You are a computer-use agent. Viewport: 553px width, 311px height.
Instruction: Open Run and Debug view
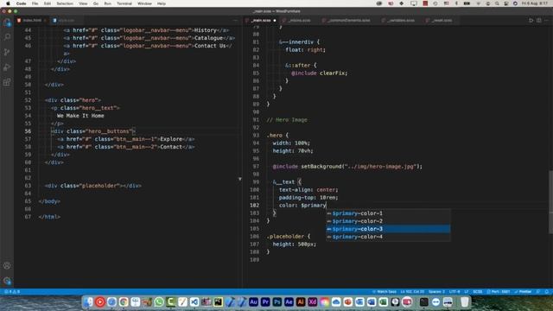click(x=7, y=67)
